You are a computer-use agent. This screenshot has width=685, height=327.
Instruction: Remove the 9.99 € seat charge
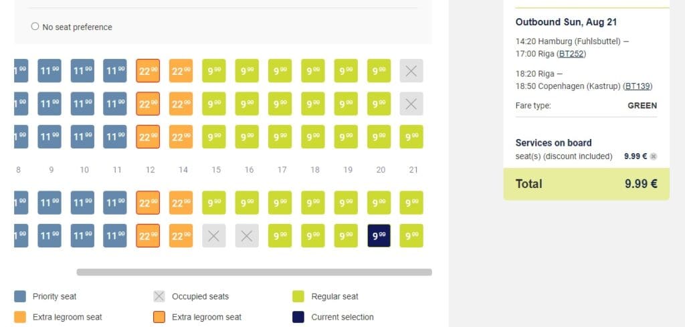tap(654, 156)
